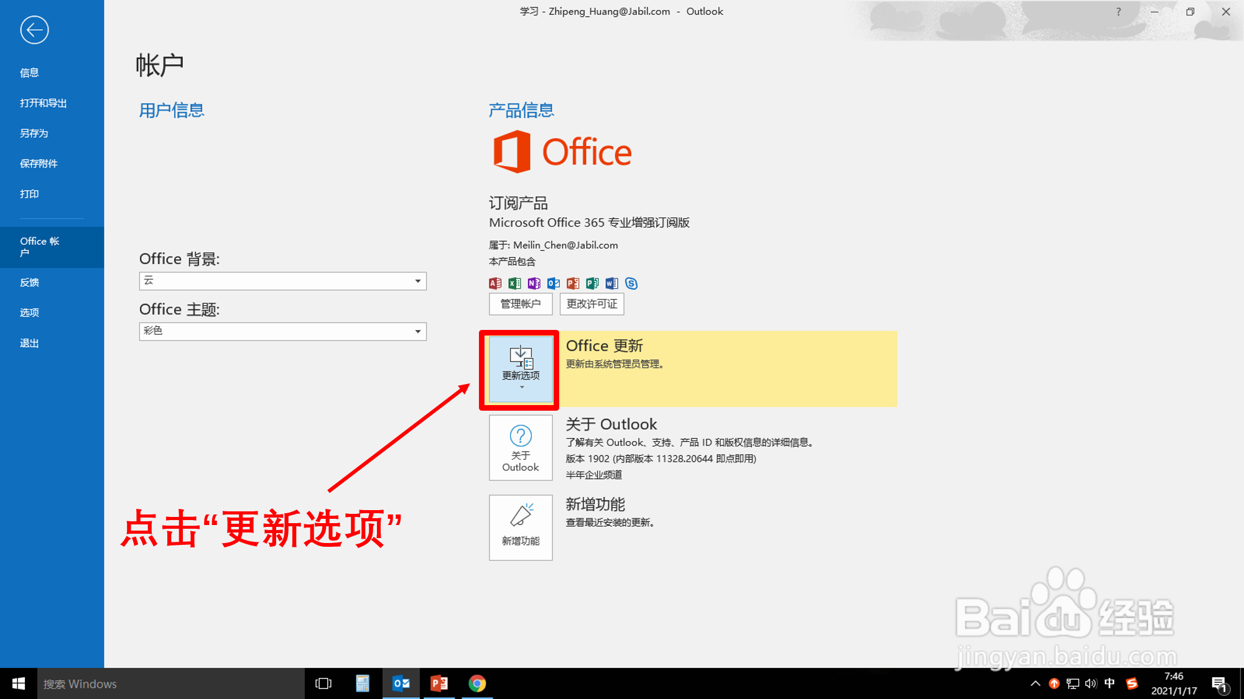Select 信息 in the left sidebar
The width and height of the screenshot is (1244, 699).
coord(30,72)
